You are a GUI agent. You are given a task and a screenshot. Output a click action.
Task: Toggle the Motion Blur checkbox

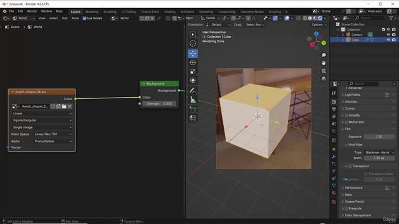(x=347, y=122)
